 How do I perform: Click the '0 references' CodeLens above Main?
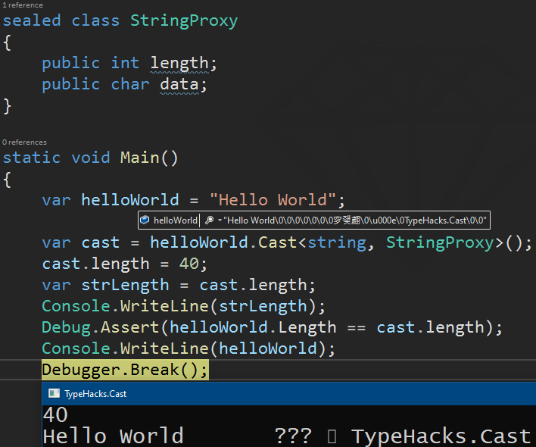click(x=24, y=142)
